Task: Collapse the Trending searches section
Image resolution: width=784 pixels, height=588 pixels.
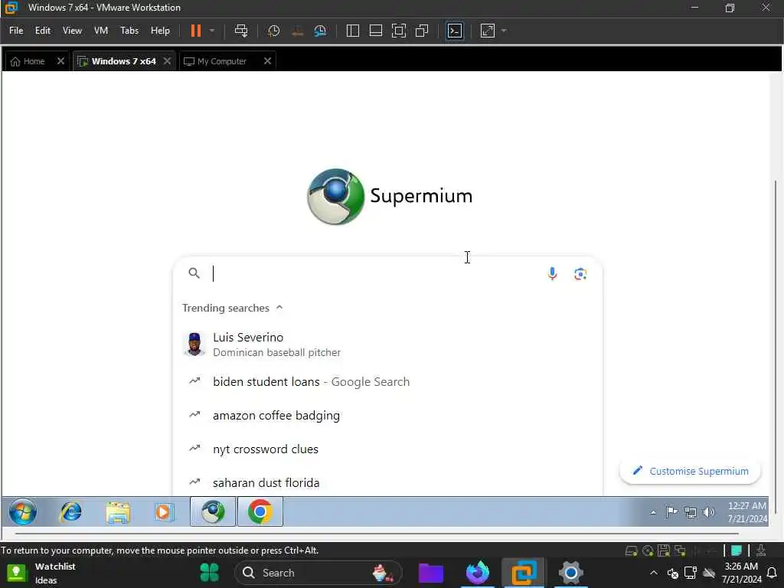Action: click(279, 308)
